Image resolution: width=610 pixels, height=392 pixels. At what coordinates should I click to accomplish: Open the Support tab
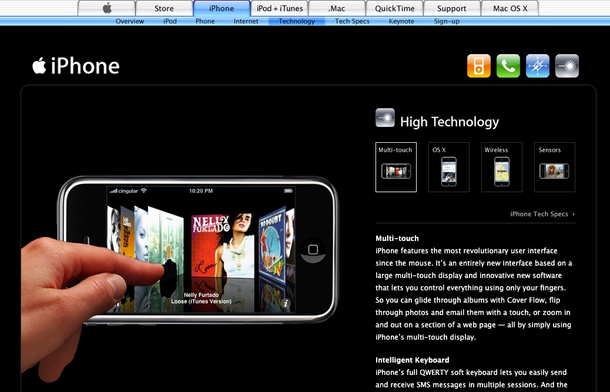pos(452,8)
